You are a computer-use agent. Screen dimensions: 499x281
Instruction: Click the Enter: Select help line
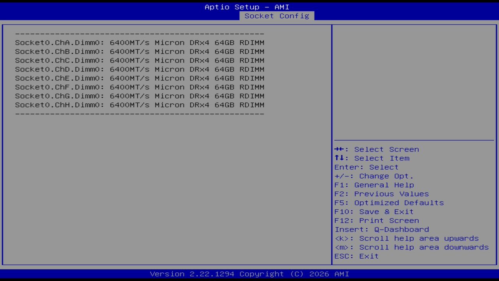pyautogui.click(x=366, y=167)
